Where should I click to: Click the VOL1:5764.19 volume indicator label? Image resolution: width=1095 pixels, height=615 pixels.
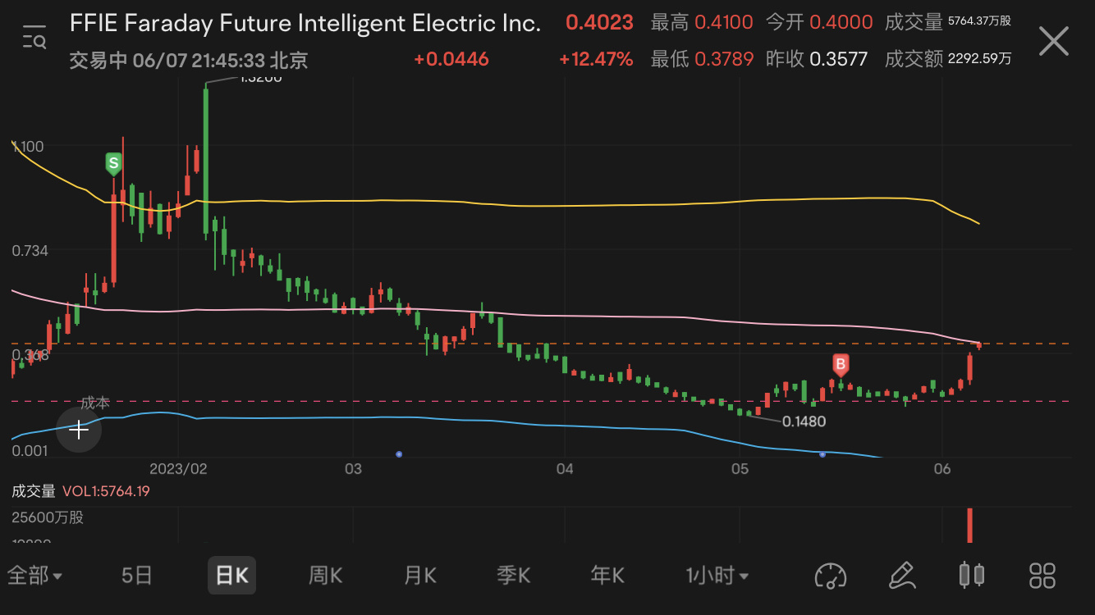pos(106,491)
